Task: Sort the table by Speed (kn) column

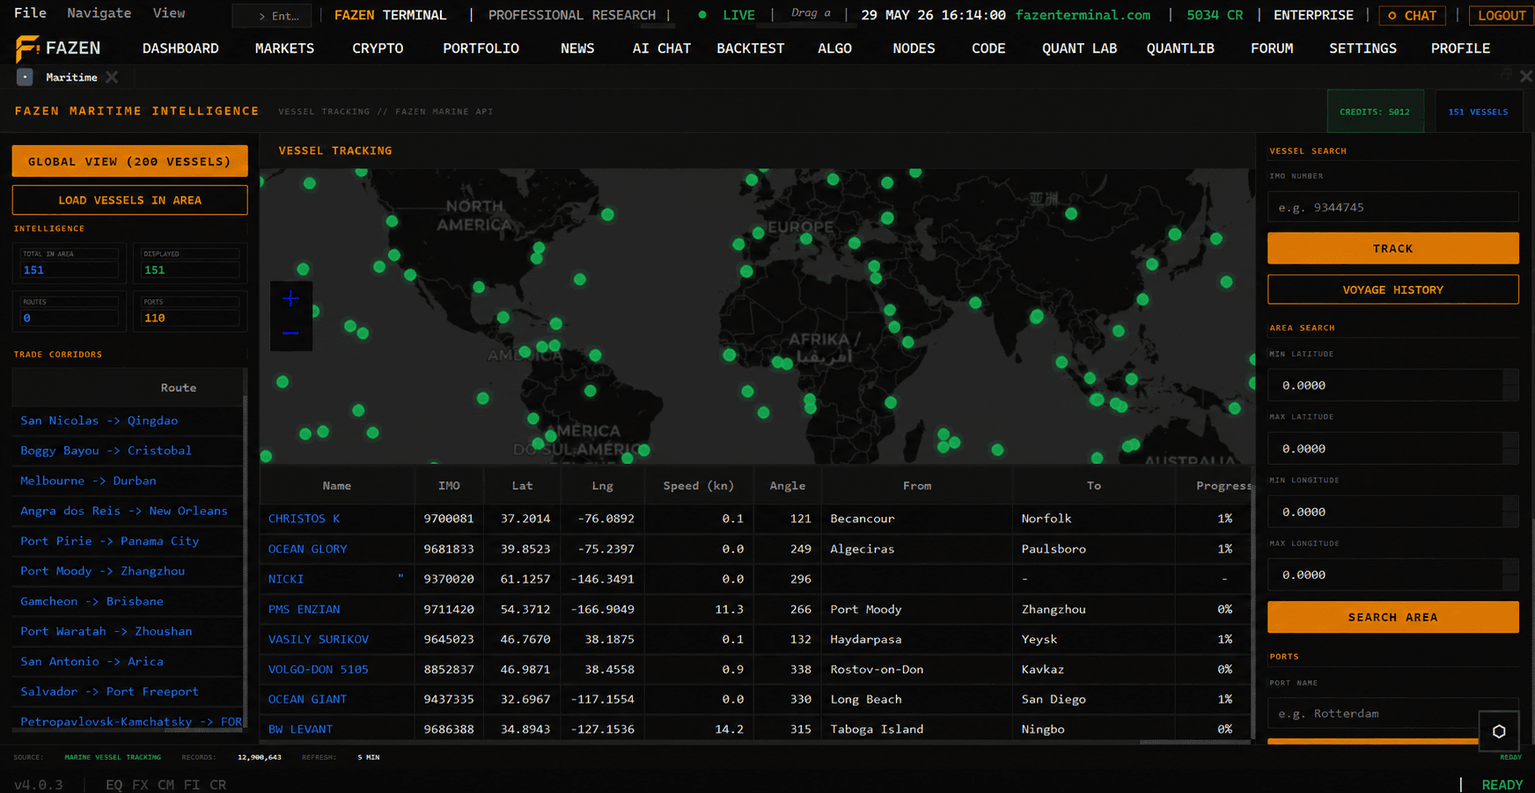Action: pyautogui.click(x=698, y=486)
